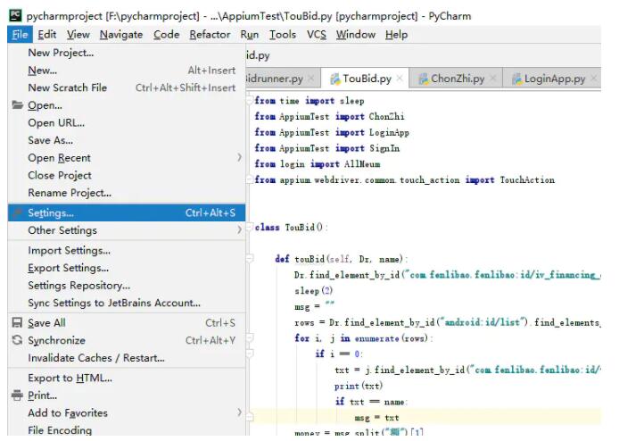Screen dimensions: 619x441
Task: Choose Import Settings... entry
Action: tap(127, 250)
